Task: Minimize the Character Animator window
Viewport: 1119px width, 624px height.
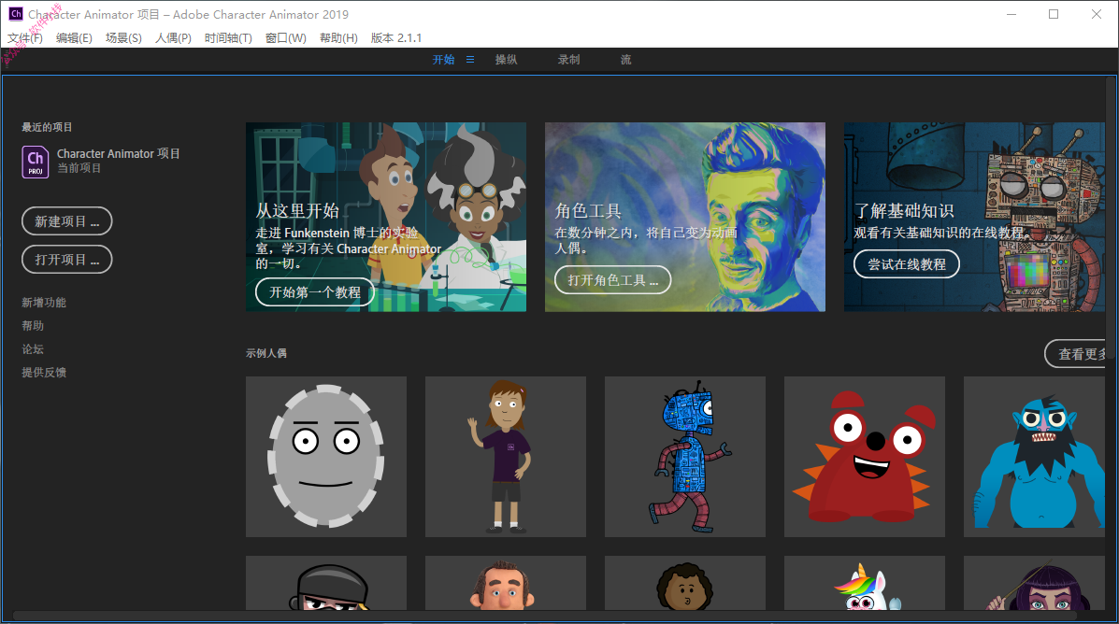Action: click(x=1011, y=14)
